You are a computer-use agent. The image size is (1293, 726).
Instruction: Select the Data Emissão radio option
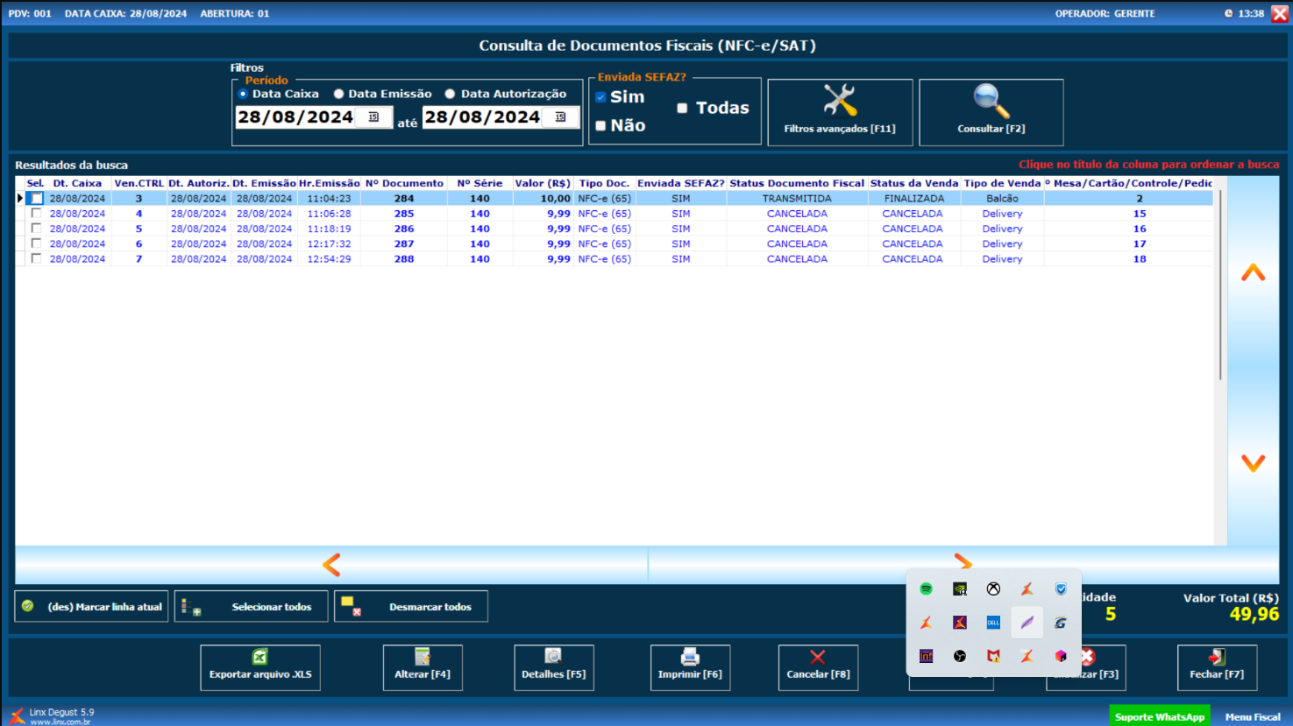pos(338,94)
